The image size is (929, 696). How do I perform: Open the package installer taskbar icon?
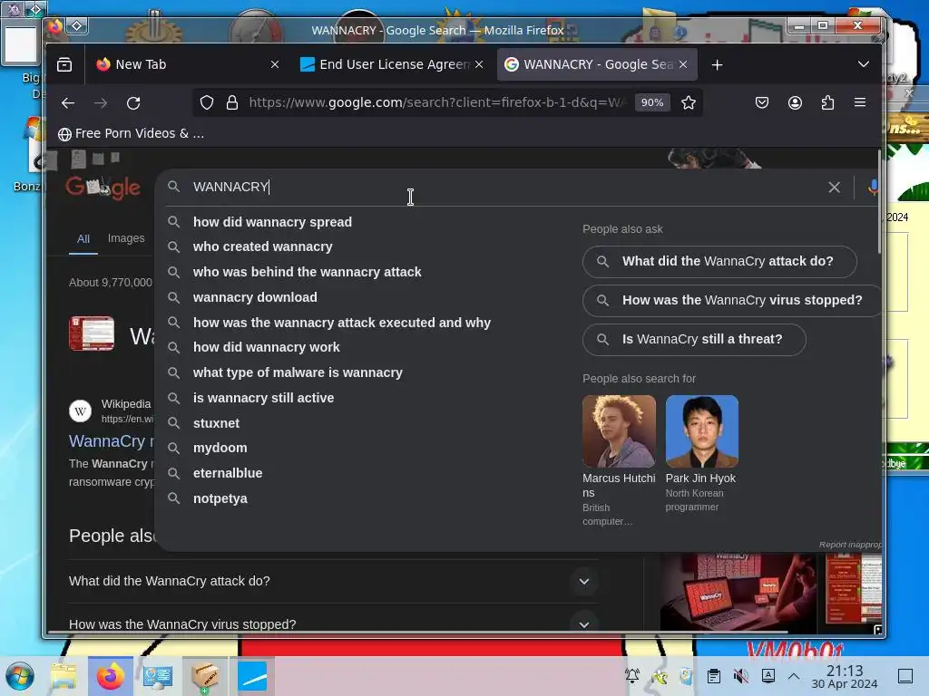pyautogui.click(x=205, y=676)
